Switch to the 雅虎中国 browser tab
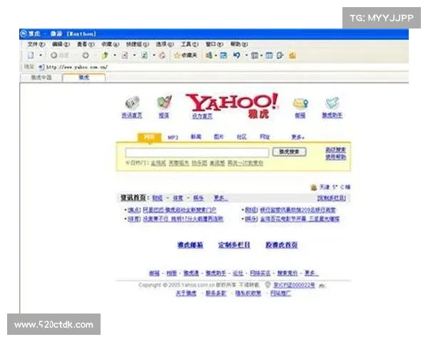Screen dimensions: 428x342 click(x=41, y=77)
